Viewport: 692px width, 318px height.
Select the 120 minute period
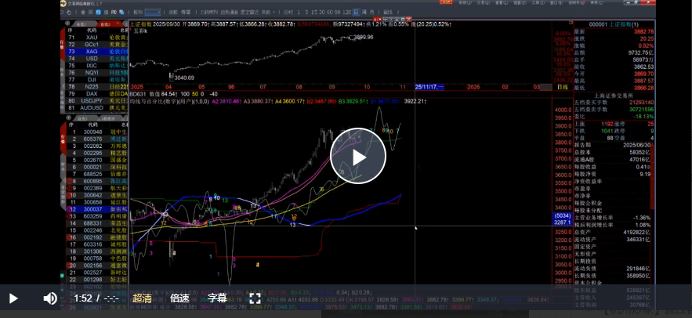pyautogui.click(x=347, y=13)
